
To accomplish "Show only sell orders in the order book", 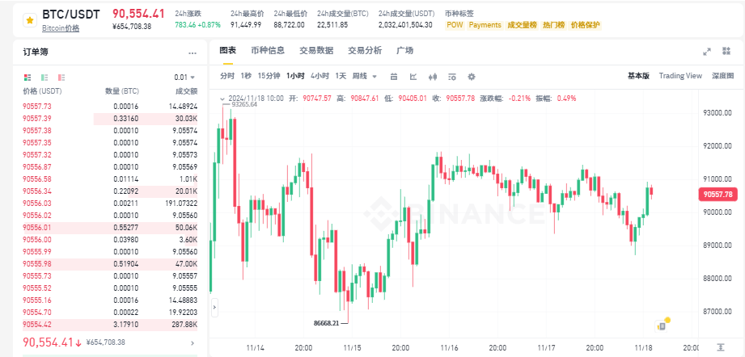I will (61, 77).
